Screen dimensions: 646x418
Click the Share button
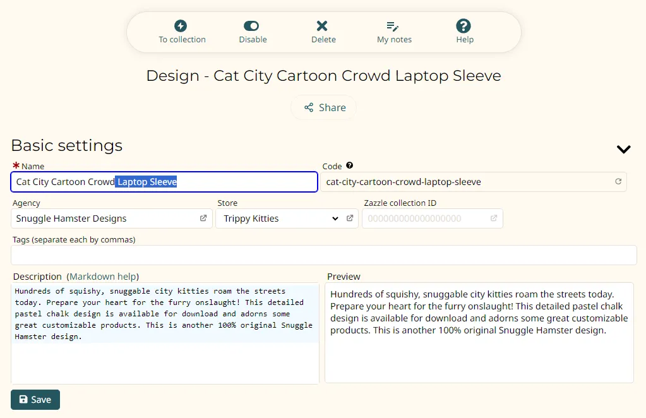[324, 107]
